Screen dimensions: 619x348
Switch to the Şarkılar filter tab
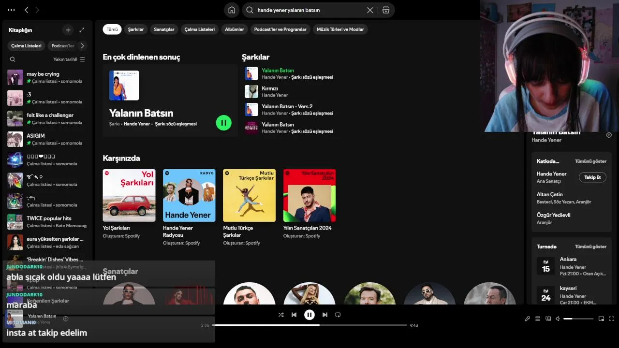pos(136,29)
